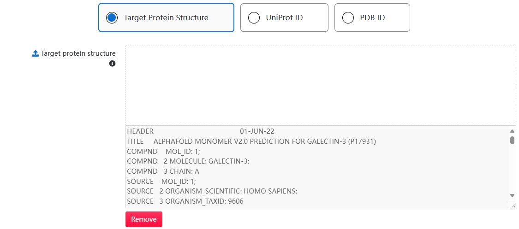Click the MOLECULE: GALECTIN-3 line
The height and width of the screenshot is (229, 519).
tap(188, 161)
